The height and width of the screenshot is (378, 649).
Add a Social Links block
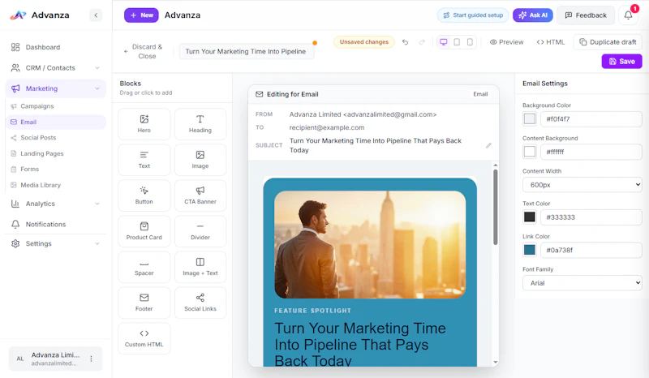click(x=200, y=303)
